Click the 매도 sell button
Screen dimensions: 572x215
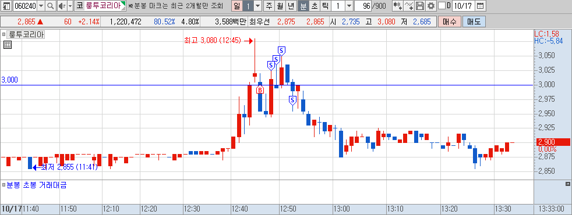click(x=474, y=22)
